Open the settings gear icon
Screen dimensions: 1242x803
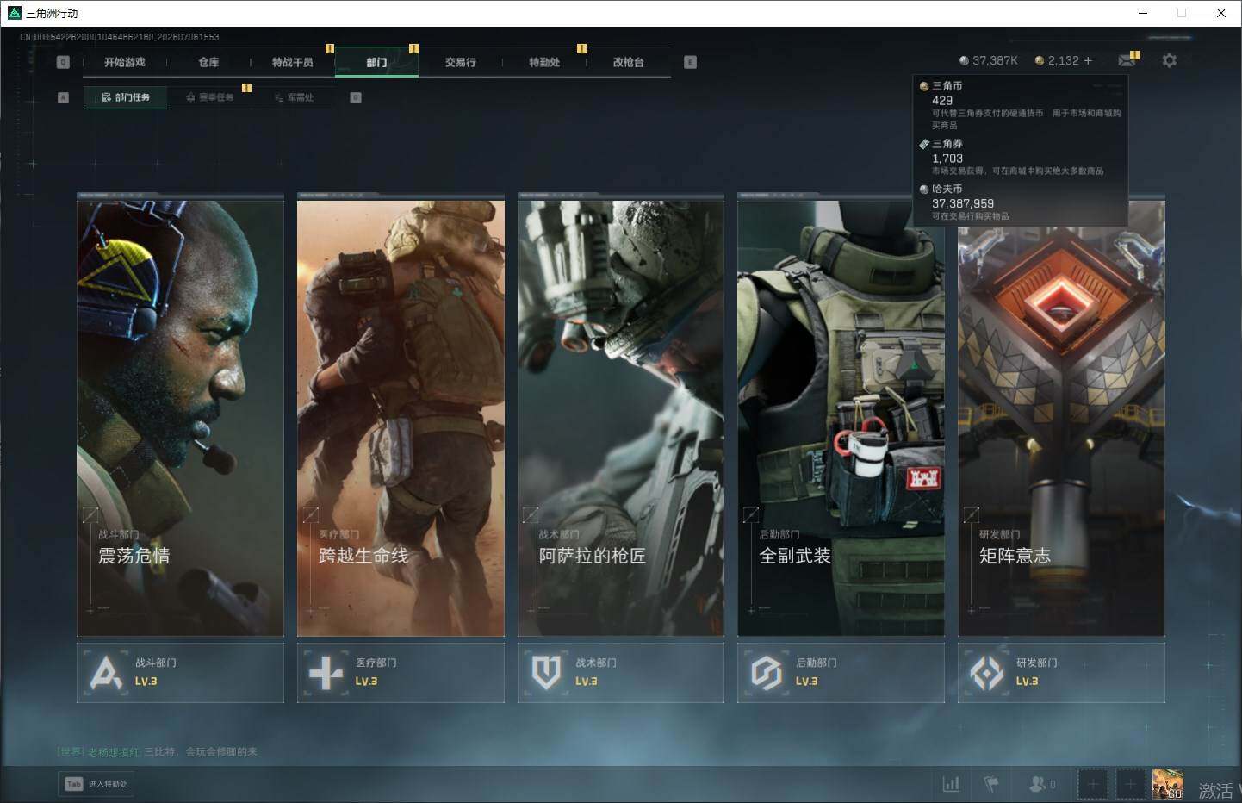point(1169,60)
